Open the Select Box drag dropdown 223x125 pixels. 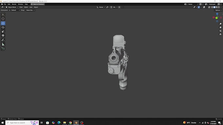click(30, 10)
